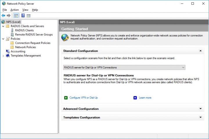Open the configuration scenario dropdown
This screenshot has height=139, width=209.
coord(124,67)
